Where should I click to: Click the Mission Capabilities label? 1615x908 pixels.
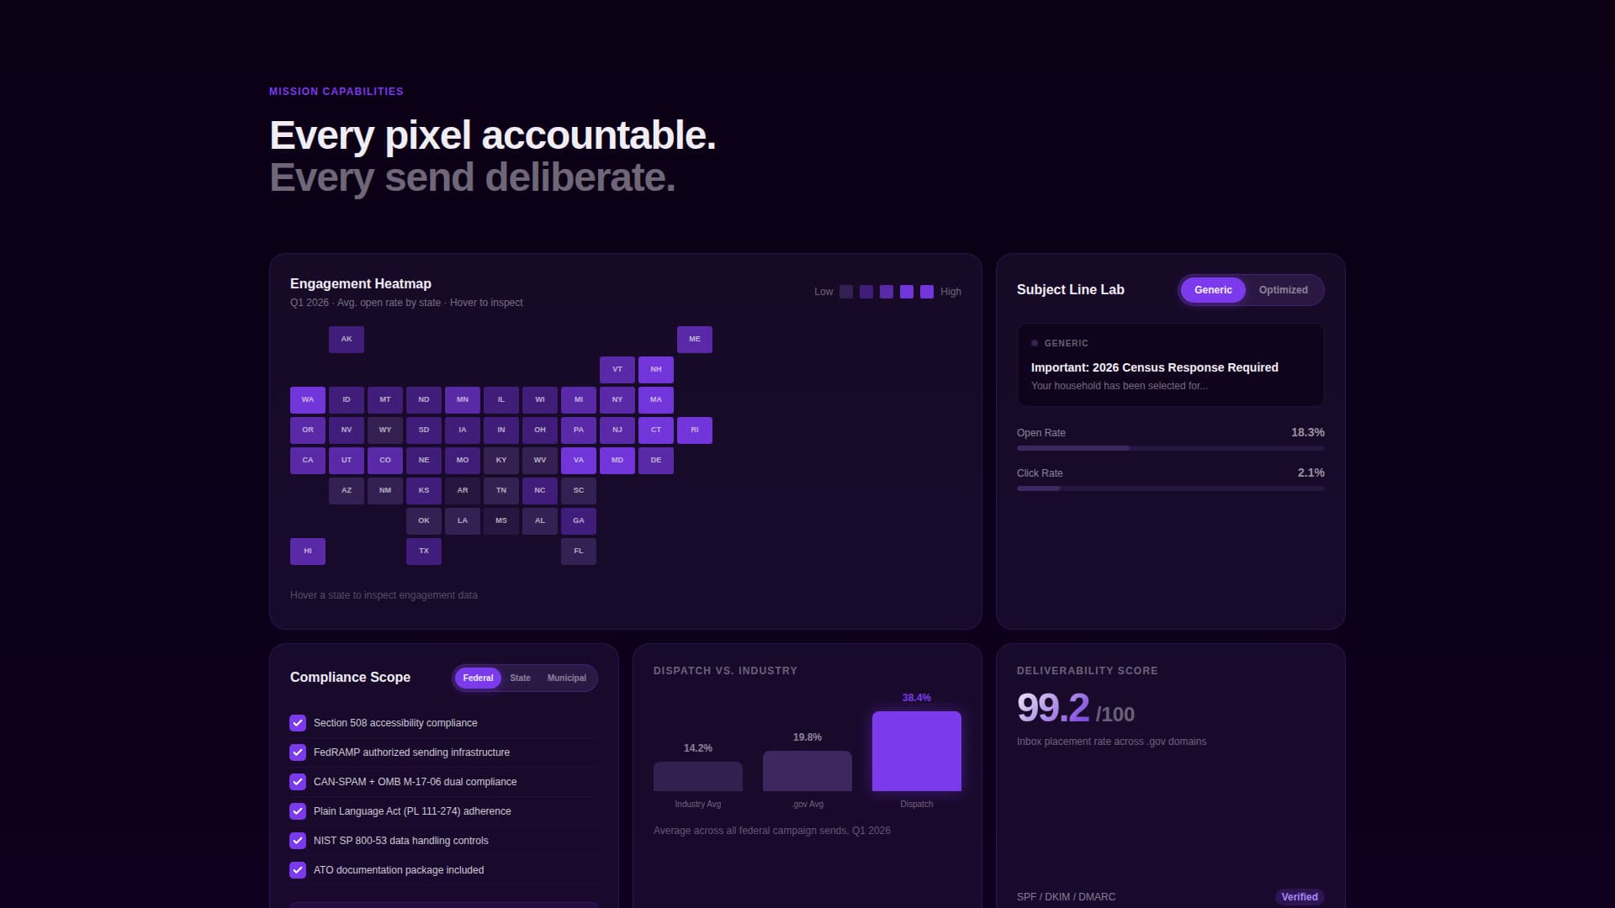point(336,92)
